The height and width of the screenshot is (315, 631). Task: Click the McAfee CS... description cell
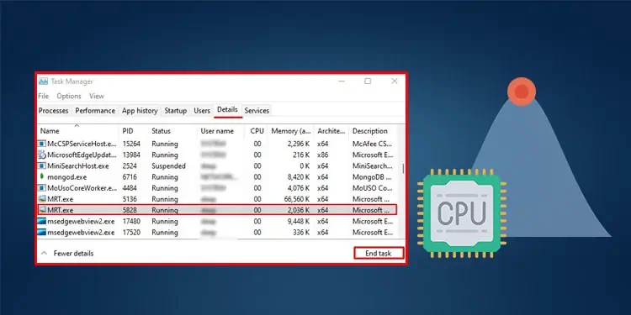point(372,144)
